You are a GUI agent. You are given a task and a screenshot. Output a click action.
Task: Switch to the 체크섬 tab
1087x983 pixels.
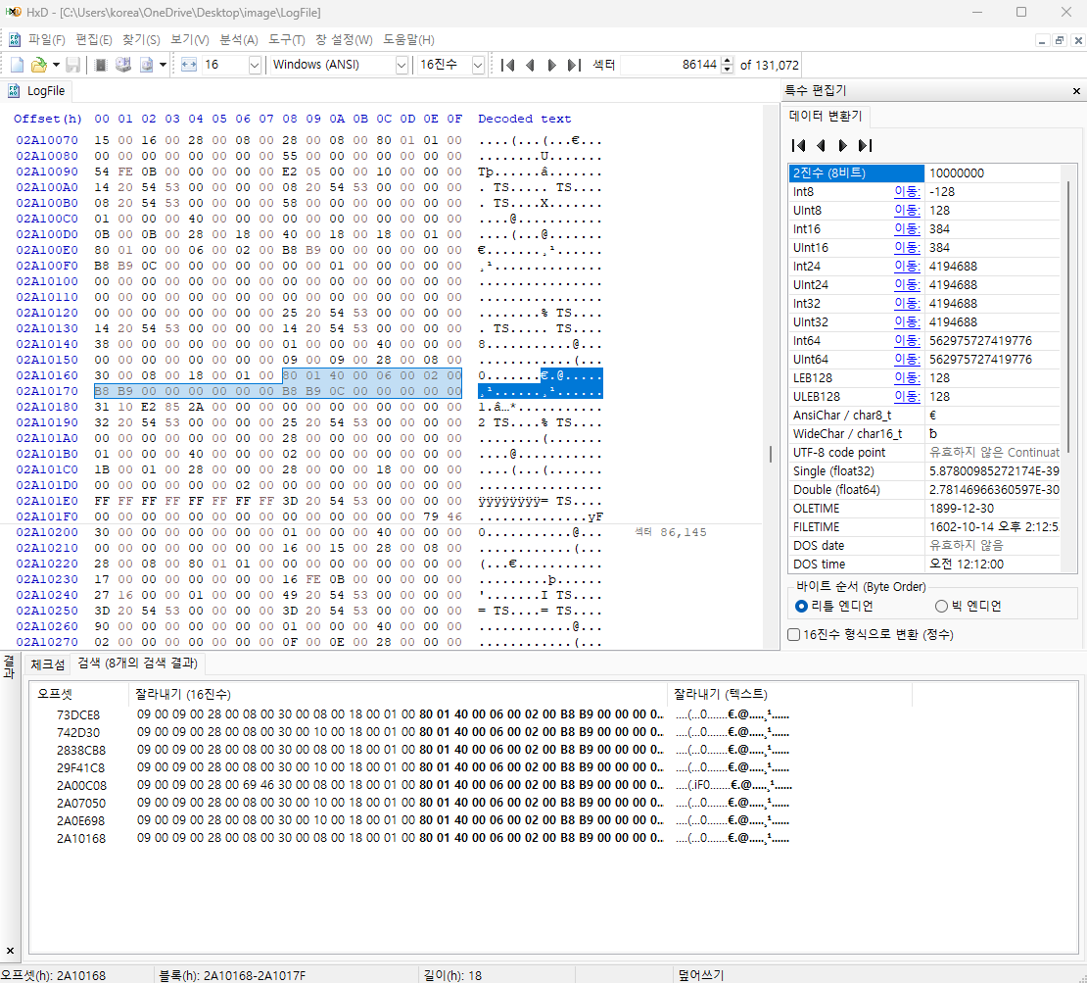pos(48,664)
